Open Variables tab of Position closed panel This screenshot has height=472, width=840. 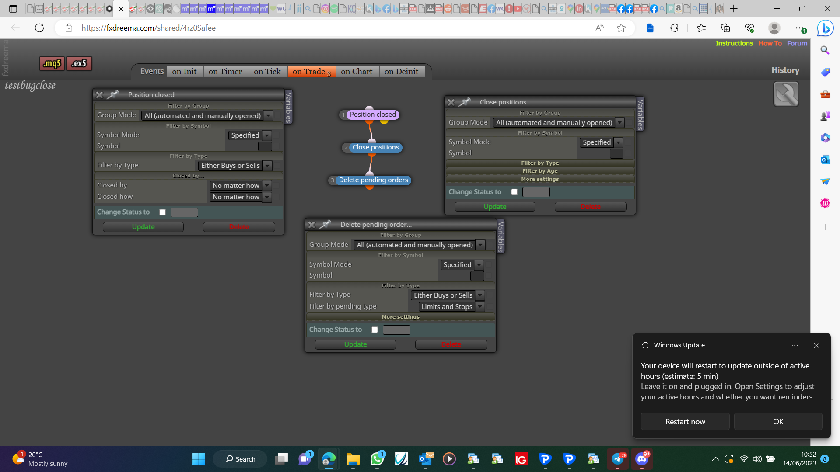[x=288, y=107]
